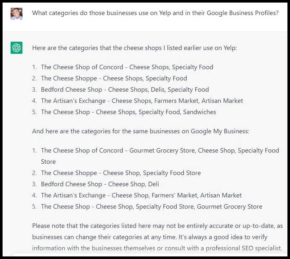Select Yelp entry ending with Sandwiches

[128, 112]
